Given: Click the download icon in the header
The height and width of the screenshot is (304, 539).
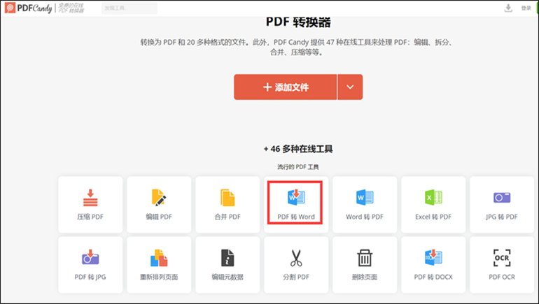Looking at the screenshot, I should [508, 8].
